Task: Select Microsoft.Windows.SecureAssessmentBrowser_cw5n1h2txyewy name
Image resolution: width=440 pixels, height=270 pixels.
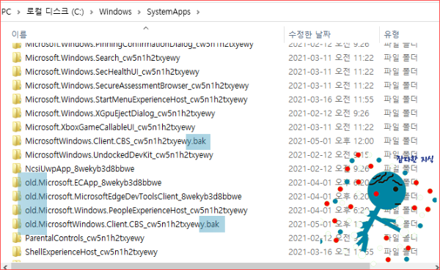Action: click(x=137, y=86)
